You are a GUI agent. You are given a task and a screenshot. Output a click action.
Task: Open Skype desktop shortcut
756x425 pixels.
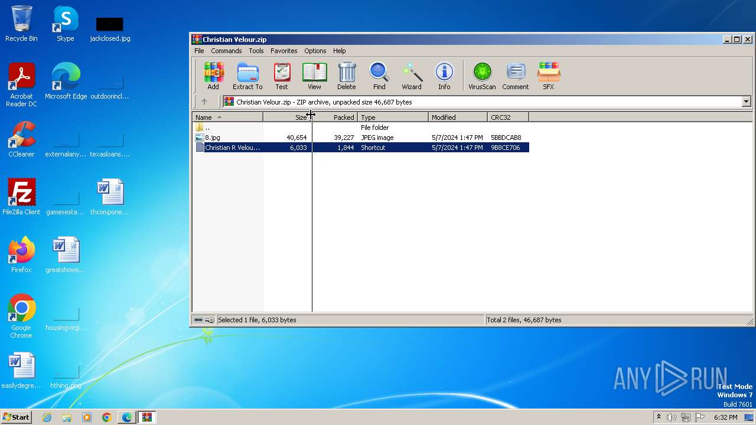click(x=65, y=24)
